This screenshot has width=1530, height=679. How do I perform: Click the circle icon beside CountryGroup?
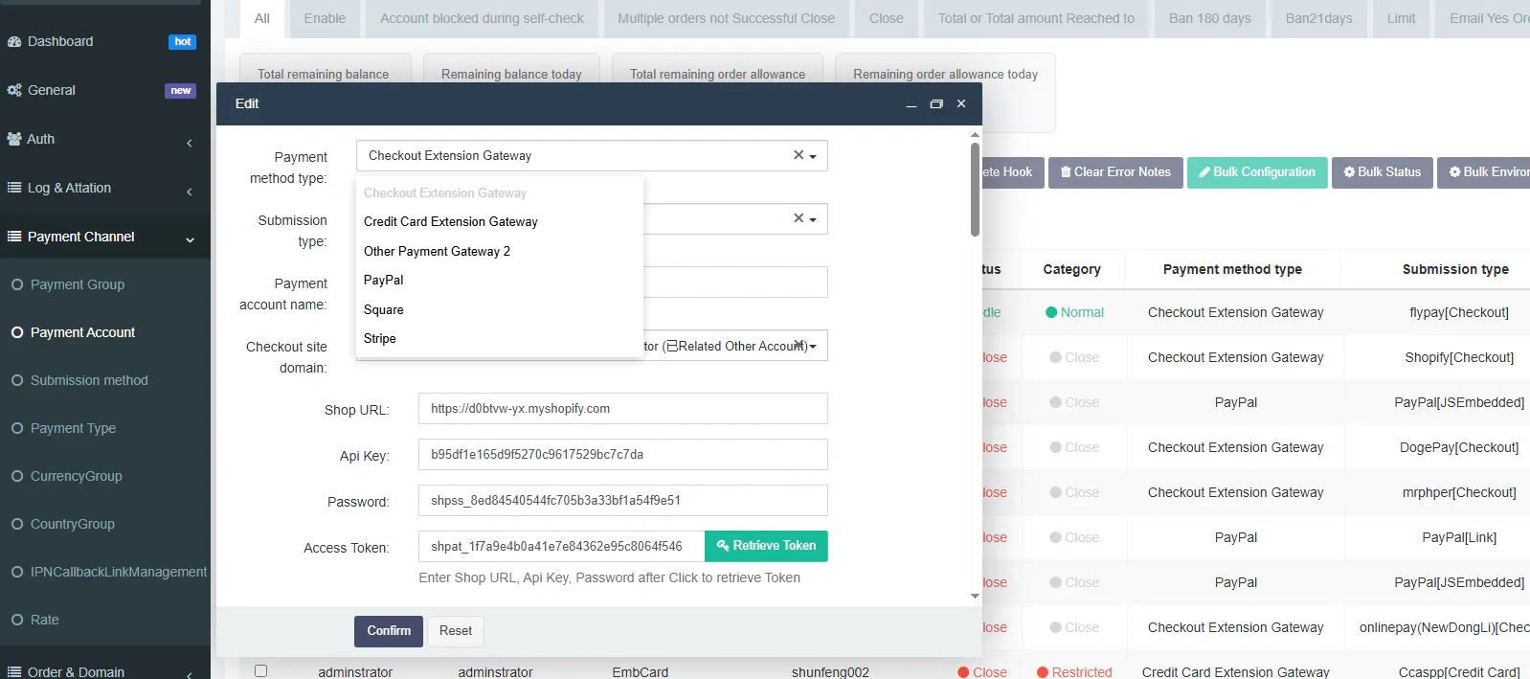17,524
